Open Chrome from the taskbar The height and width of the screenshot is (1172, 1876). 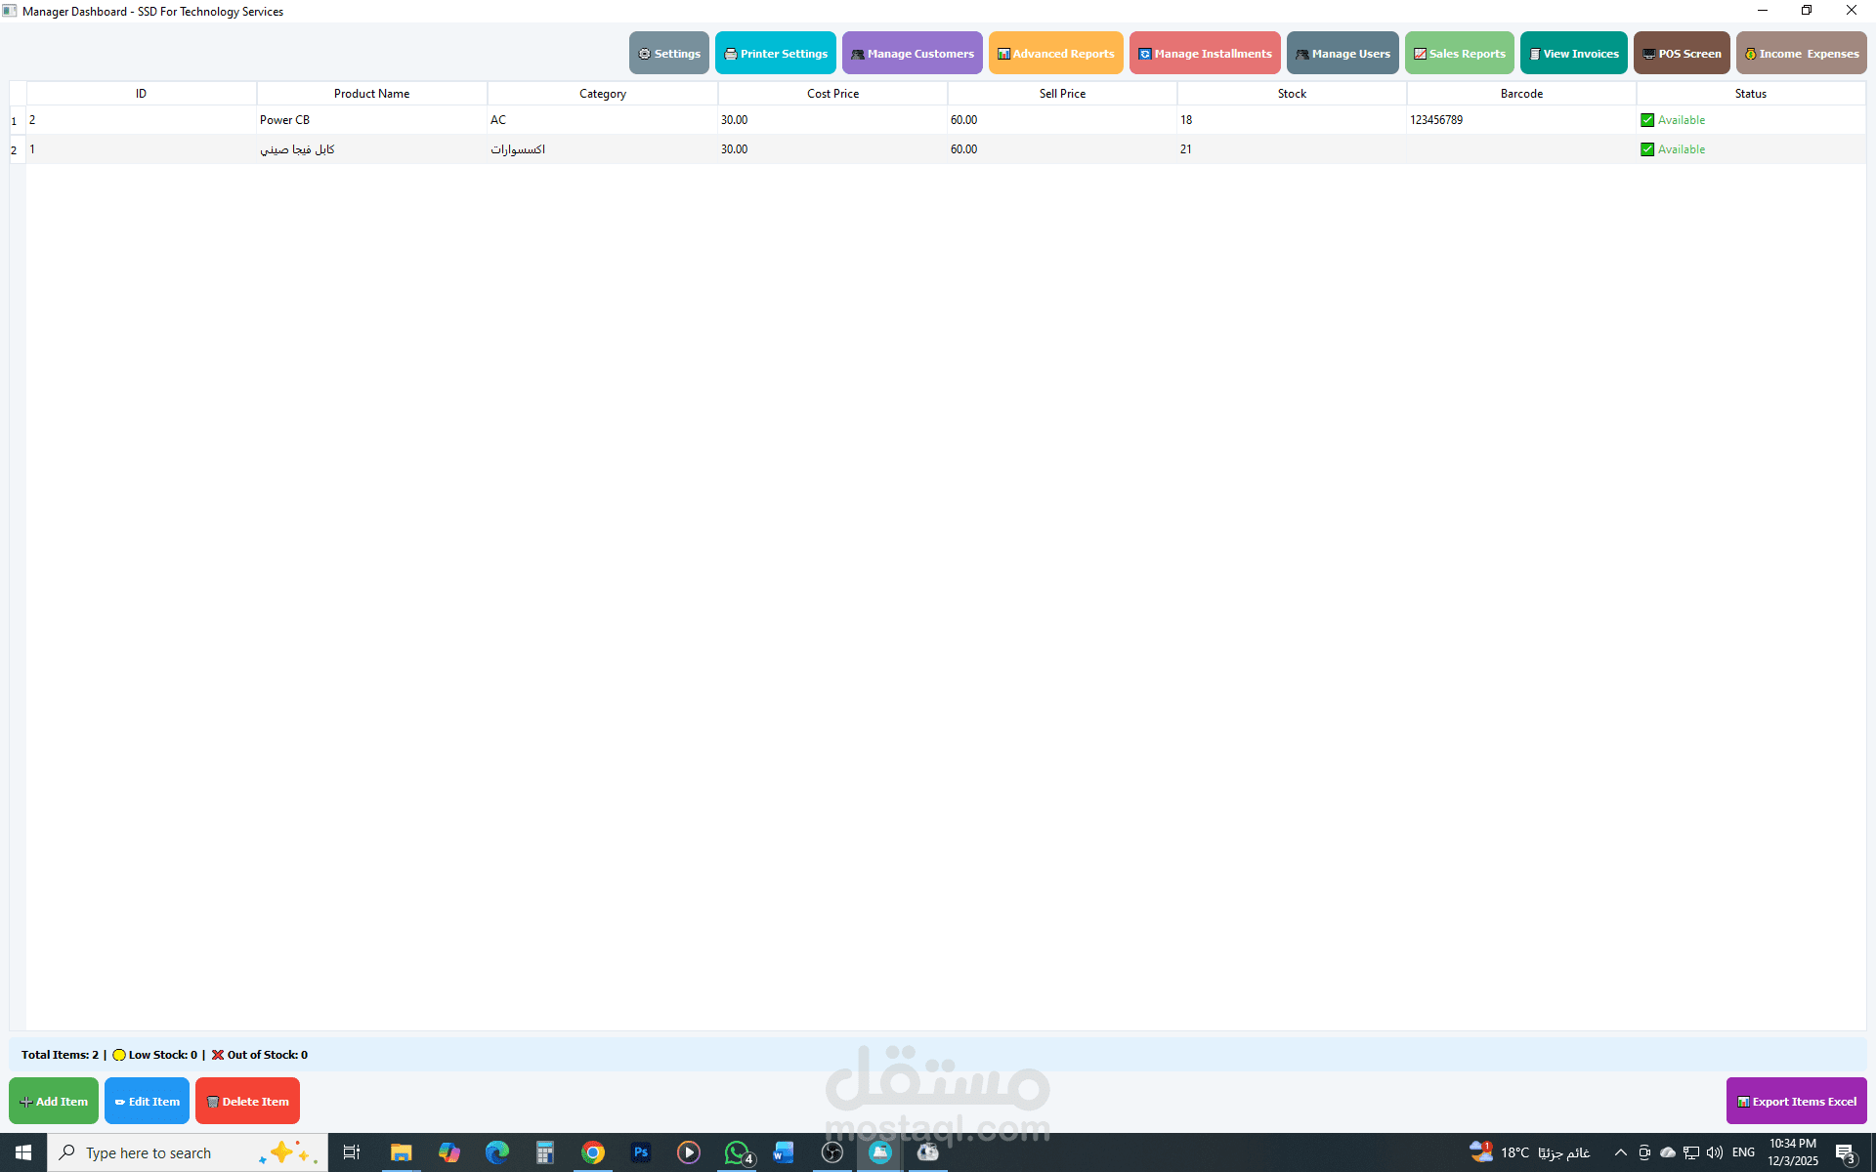click(592, 1152)
